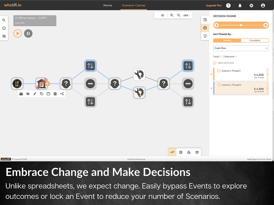The image size is (274, 205).
Task: Click the 68% zoom level
Action: tap(186, 15)
